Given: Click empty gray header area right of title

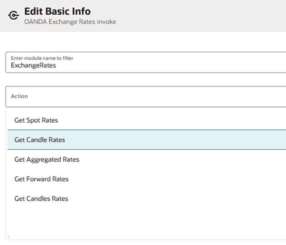Looking at the screenshot, I should coord(210,16).
